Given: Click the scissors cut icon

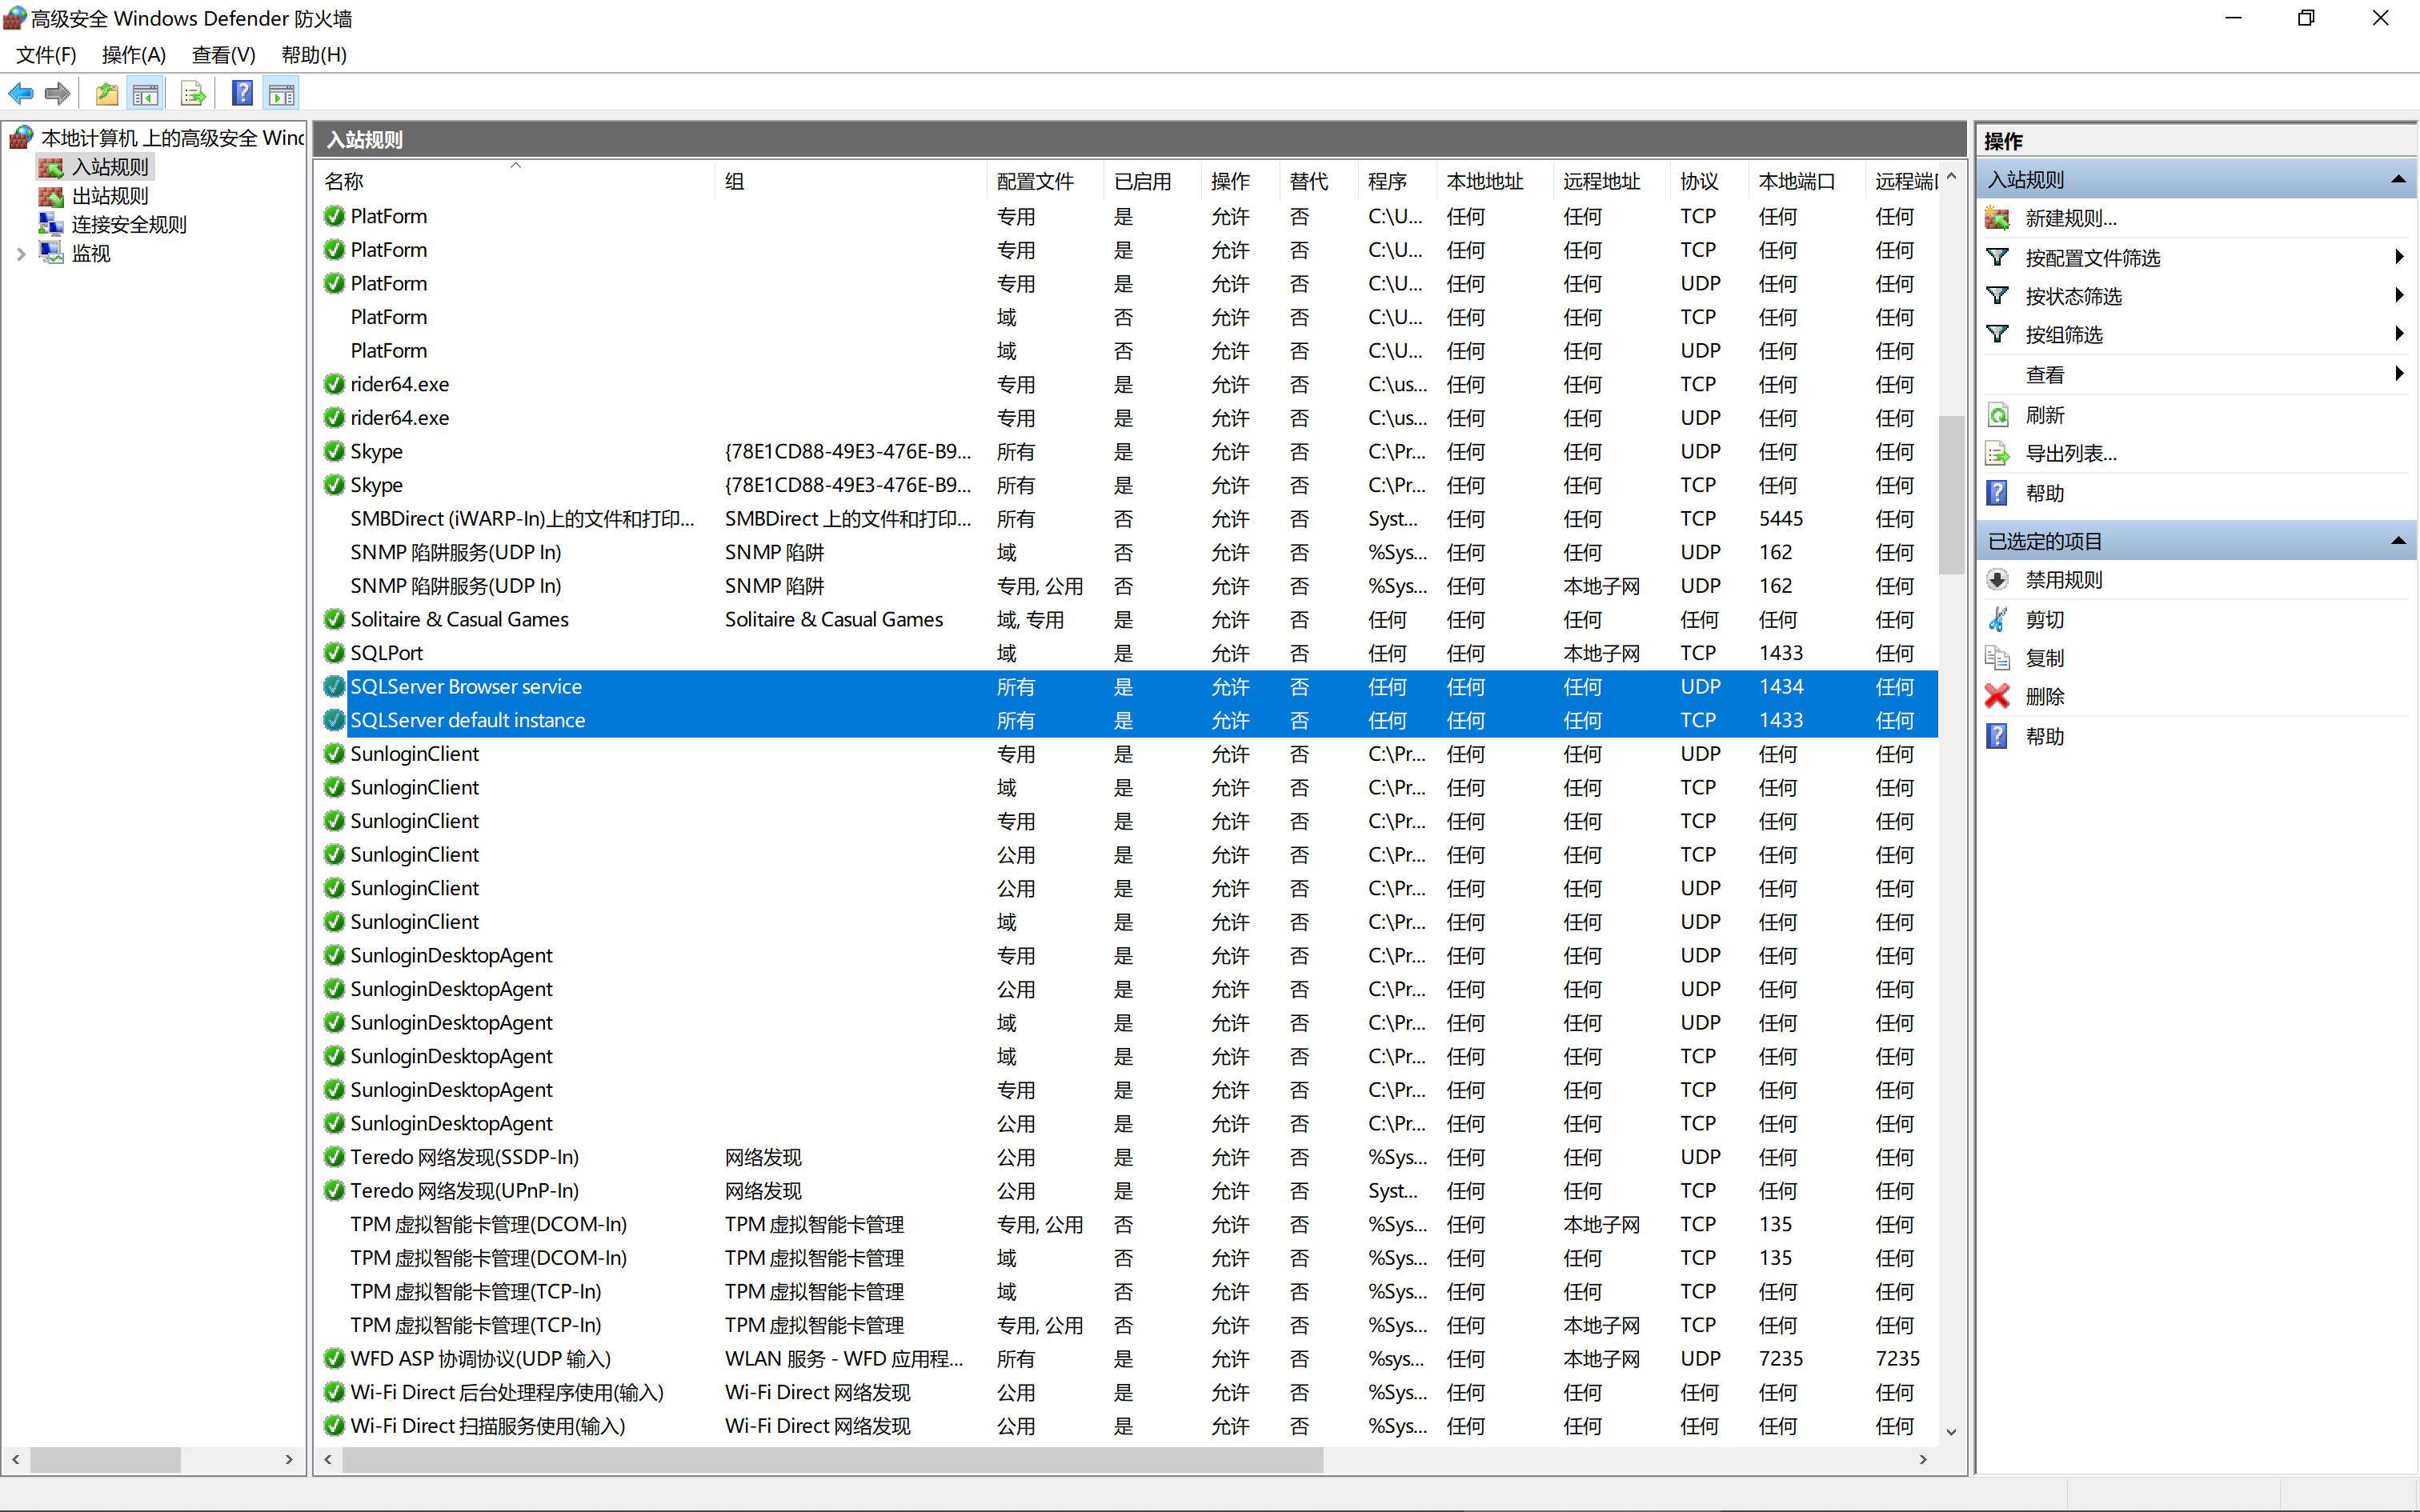Looking at the screenshot, I should tap(1997, 619).
